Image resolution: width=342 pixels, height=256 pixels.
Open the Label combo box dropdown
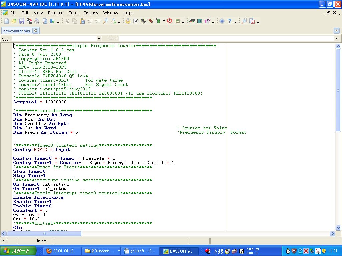pos(336,39)
